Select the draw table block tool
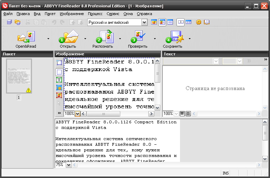 point(59,88)
